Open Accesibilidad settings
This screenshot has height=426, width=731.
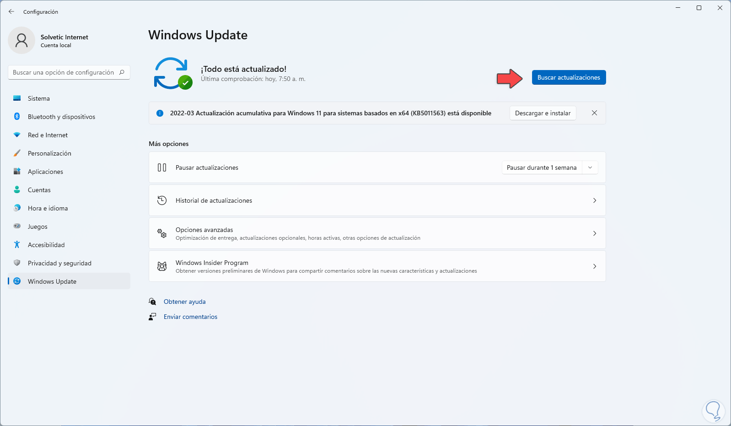pyautogui.click(x=69, y=245)
